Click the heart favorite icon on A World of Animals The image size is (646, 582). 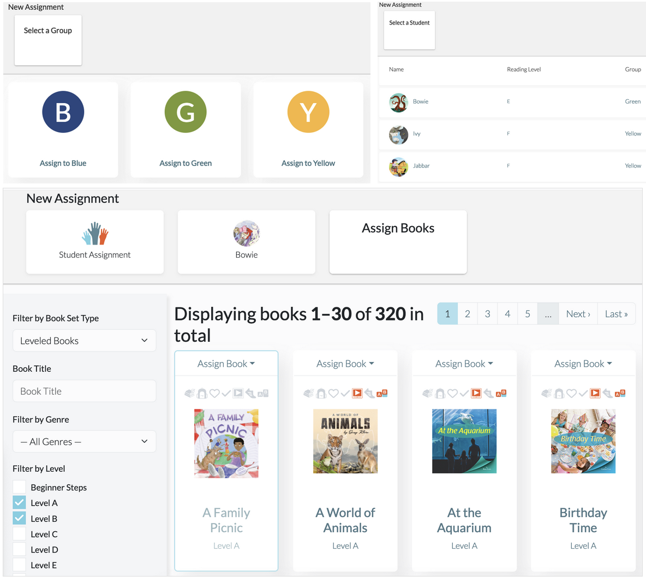click(x=333, y=393)
